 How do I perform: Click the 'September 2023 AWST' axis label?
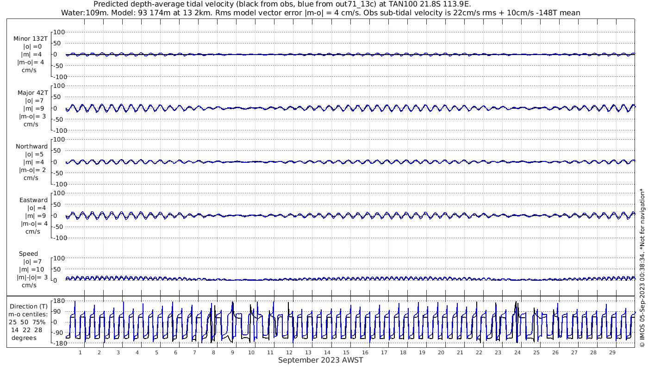coord(321,360)
